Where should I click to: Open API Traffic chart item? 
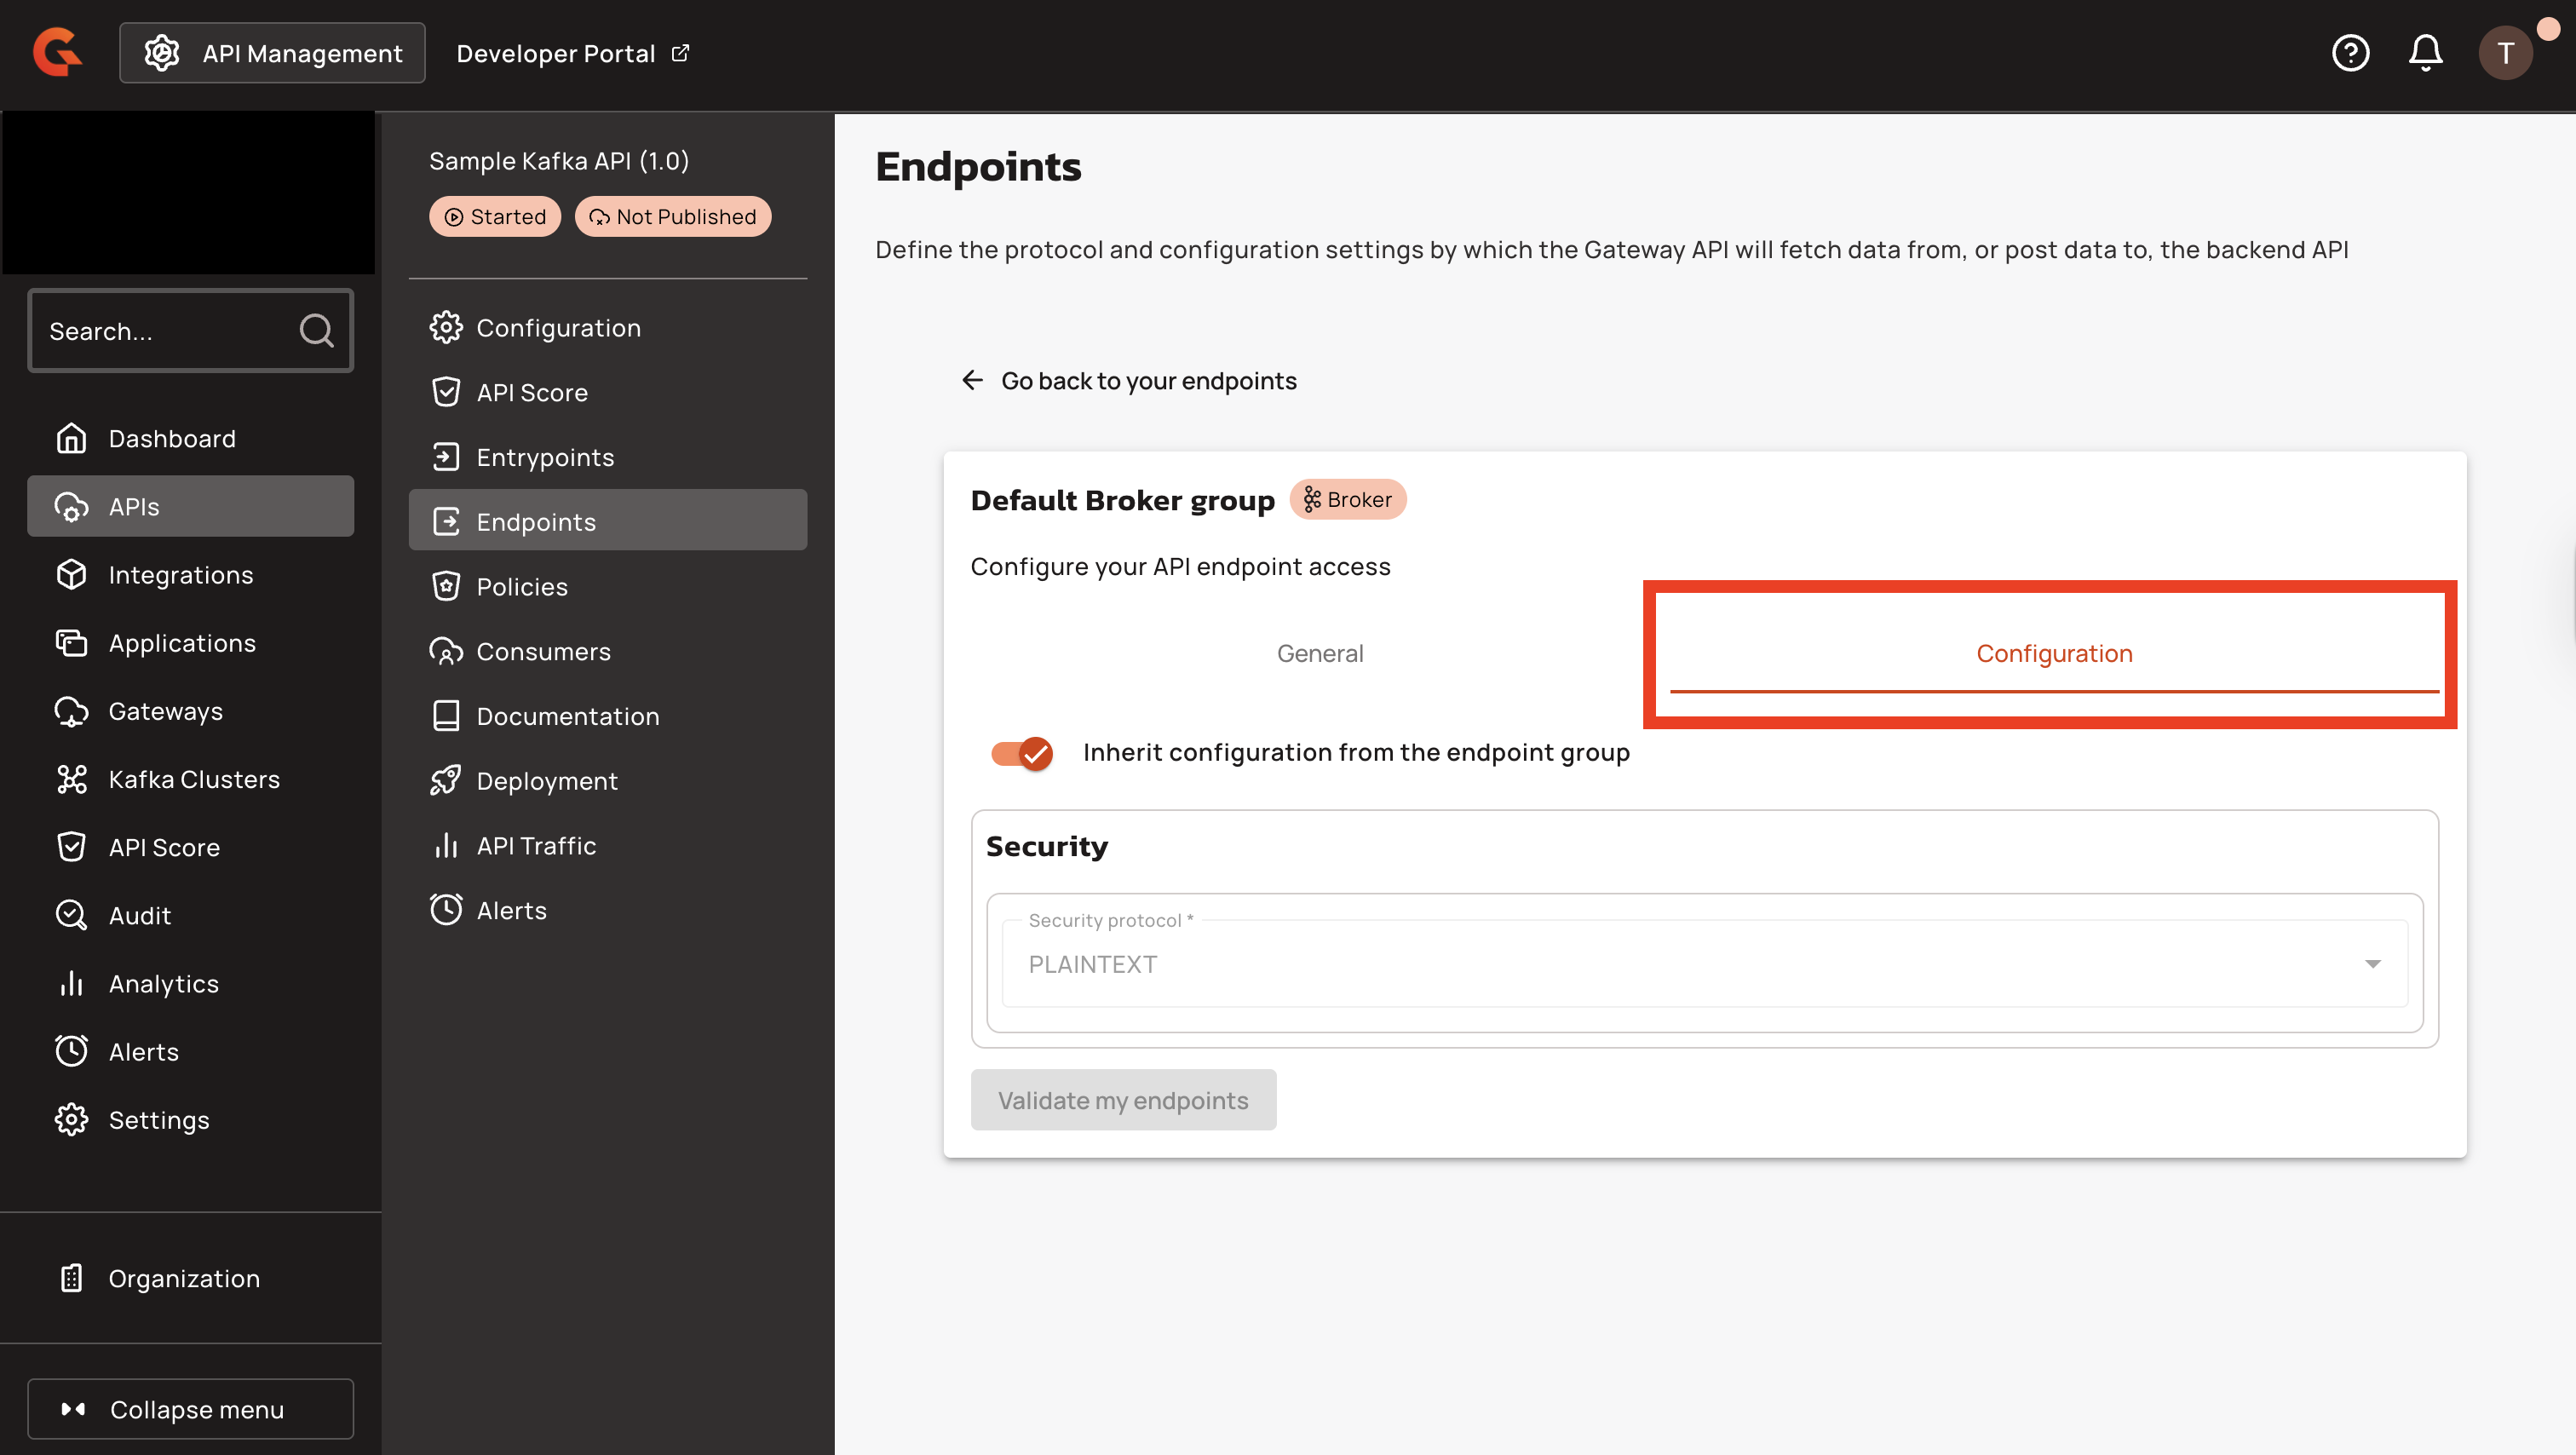(535, 846)
